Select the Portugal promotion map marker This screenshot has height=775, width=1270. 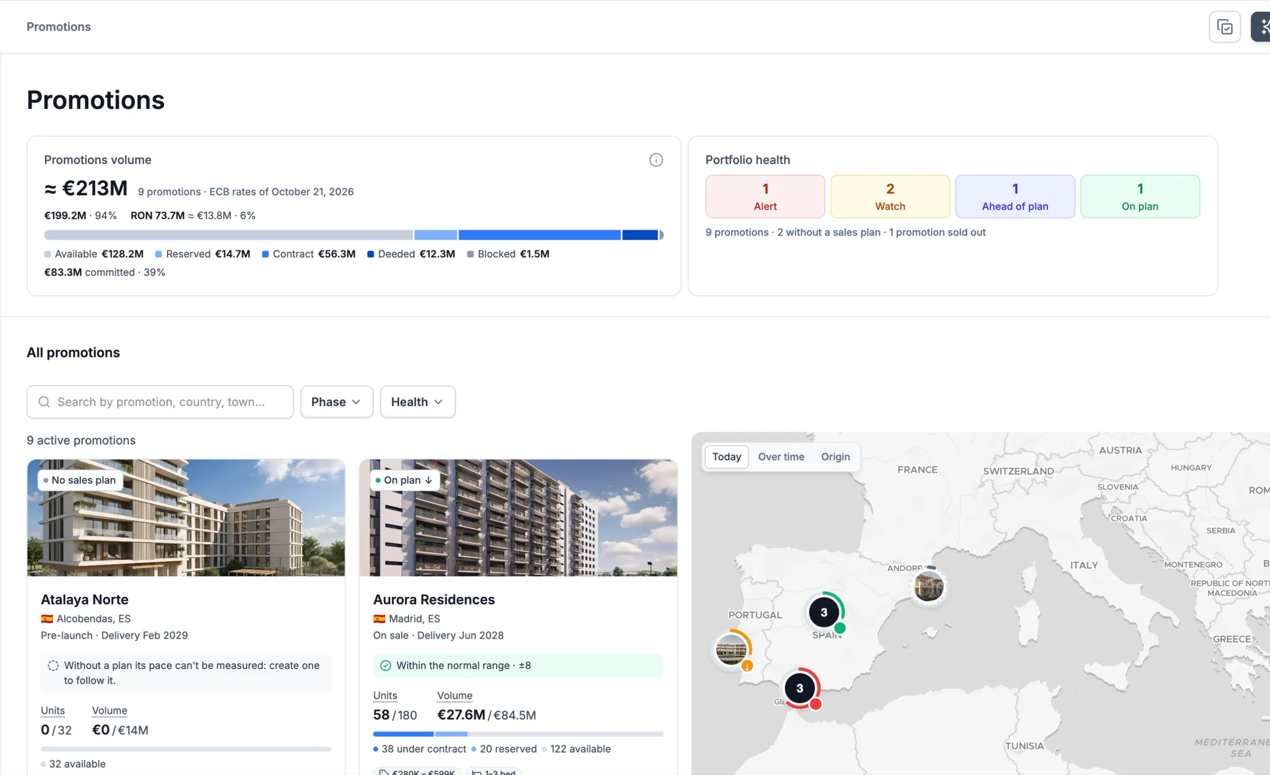732,650
